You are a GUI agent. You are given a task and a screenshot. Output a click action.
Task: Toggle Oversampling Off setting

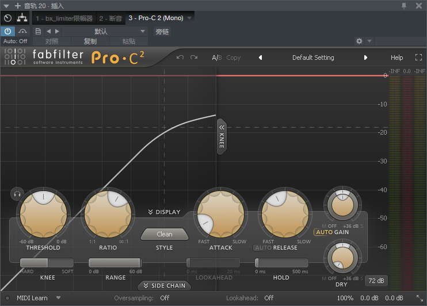point(165,298)
